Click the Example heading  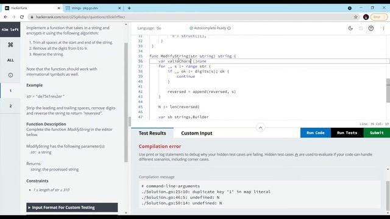pyautogui.click(x=34, y=85)
